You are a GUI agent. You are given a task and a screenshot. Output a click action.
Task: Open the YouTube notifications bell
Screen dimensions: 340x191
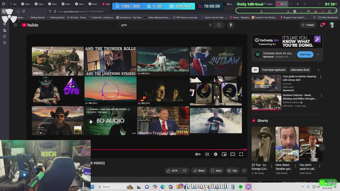point(322,25)
